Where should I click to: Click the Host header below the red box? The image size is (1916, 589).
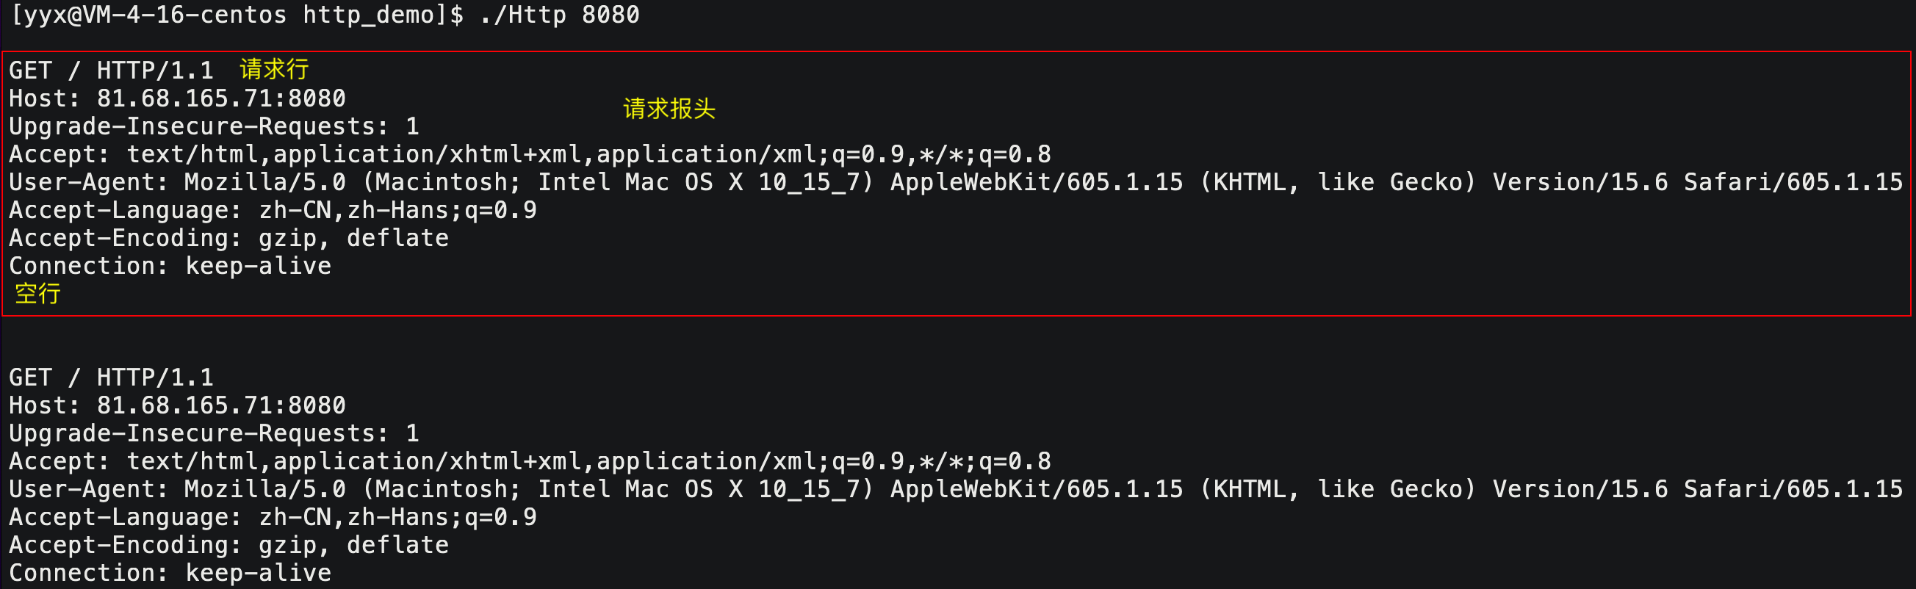click(x=177, y=405)
